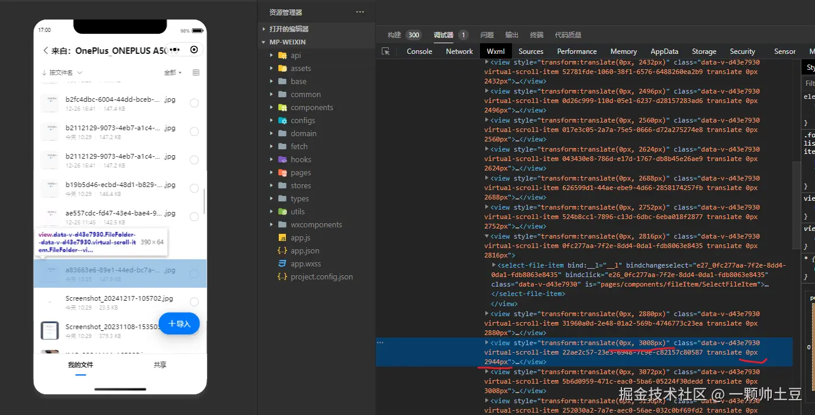The width and height of the screenshot is (815, 415).
Task: Open the mini program capsule three-dot menu
Action: 174,50
